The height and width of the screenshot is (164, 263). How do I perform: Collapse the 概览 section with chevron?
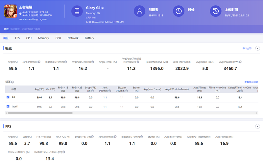coord(257,48)
